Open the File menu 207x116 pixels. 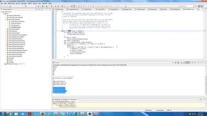pos(2,4)
